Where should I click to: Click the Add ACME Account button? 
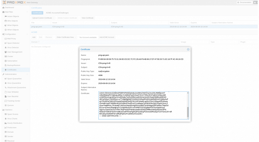[107, 37]
